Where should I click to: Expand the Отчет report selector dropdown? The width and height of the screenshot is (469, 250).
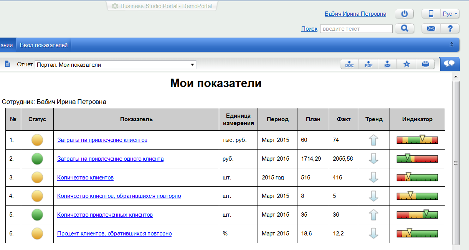point(193,65)
